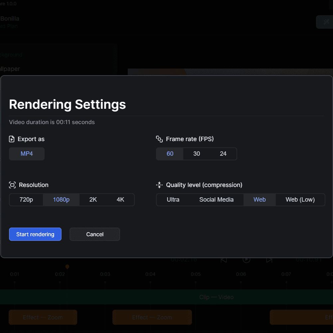Click the Start rendering button
The image size is (333, 333).
pos(35,234)
